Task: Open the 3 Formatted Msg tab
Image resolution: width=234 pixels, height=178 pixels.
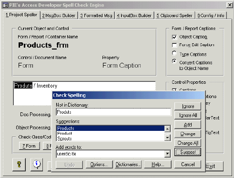Action: coord(96,16)
